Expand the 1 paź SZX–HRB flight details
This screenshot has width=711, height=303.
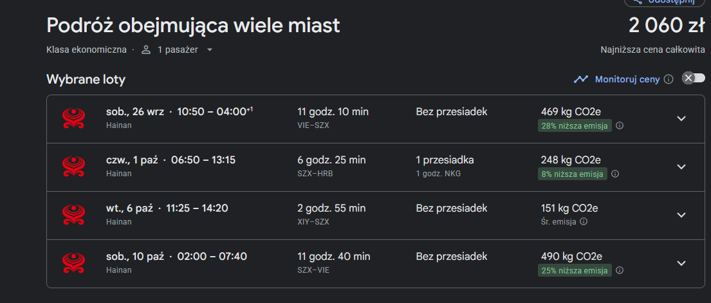pyautogui.click(x=681, y=167)
